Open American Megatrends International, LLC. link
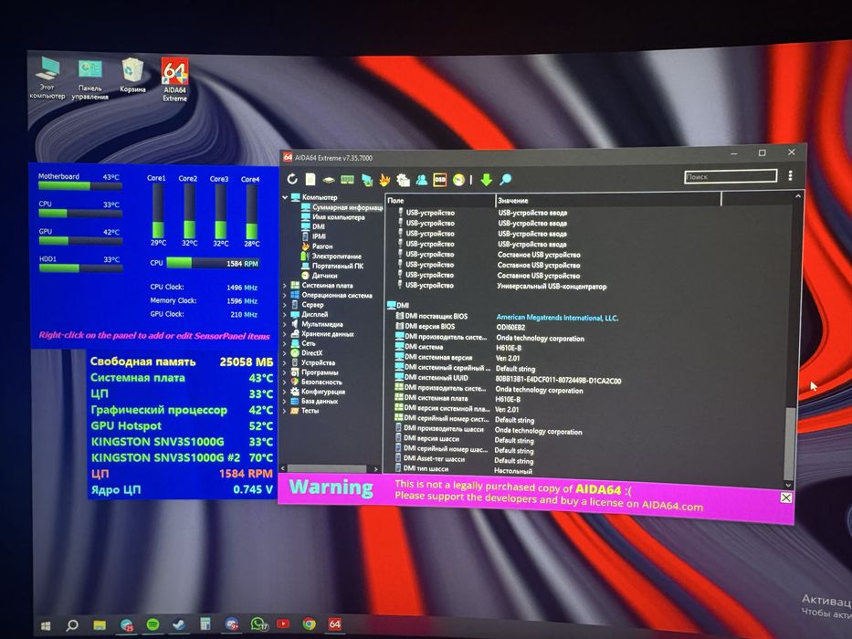The height and width of the screenshot is (639, 852). [x=557, y=318]
